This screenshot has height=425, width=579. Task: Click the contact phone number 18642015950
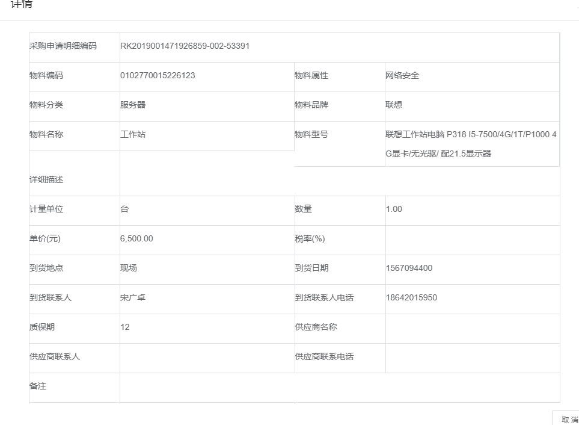click(x=411, y=298)
